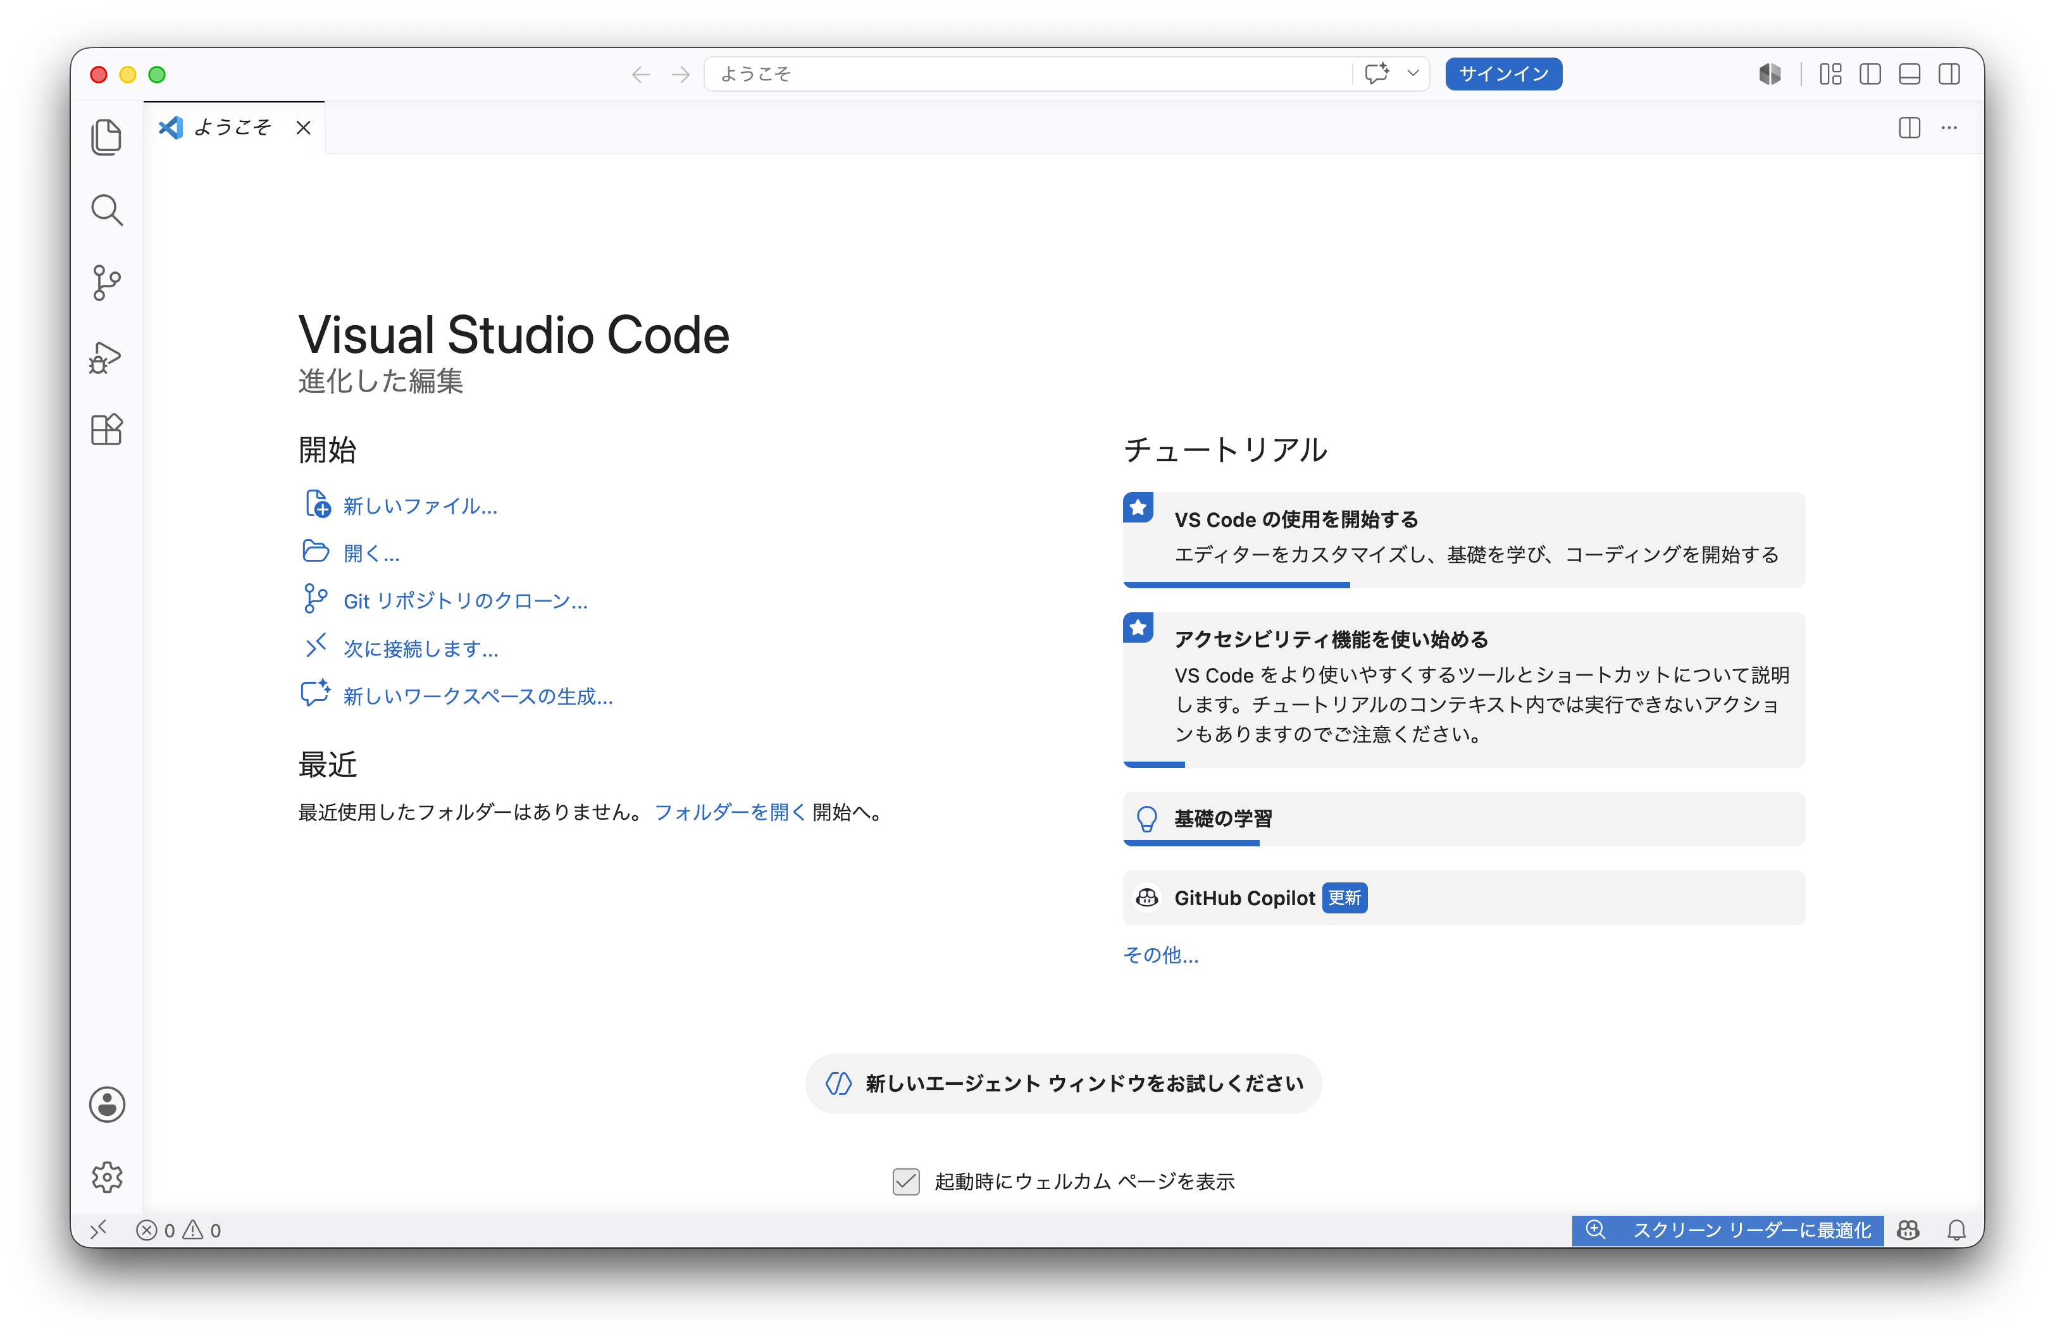Open the Copilot chat icon in title bar
This screenshot has width=2055, height=1341.
click(1377, 74)
